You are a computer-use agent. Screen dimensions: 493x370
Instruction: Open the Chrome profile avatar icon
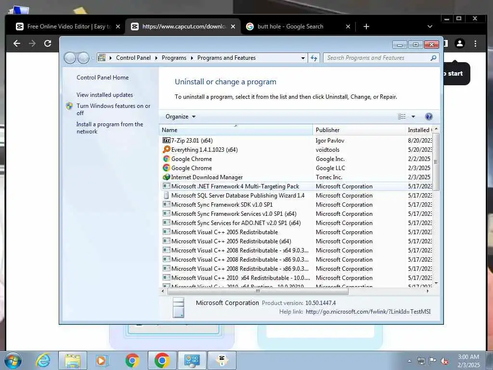pos(460,43)
